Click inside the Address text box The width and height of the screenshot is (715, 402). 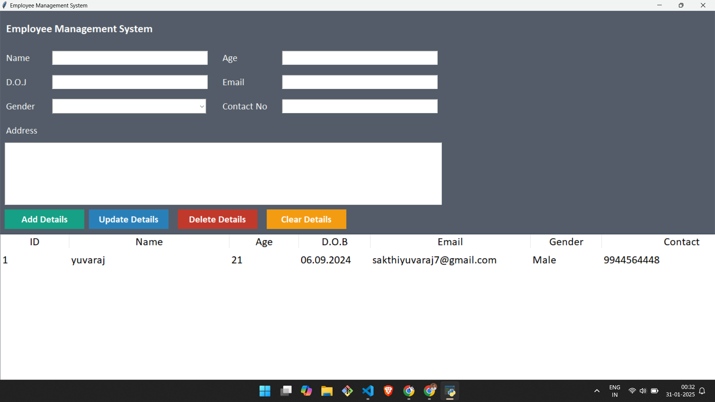click(x=223, y=173)
